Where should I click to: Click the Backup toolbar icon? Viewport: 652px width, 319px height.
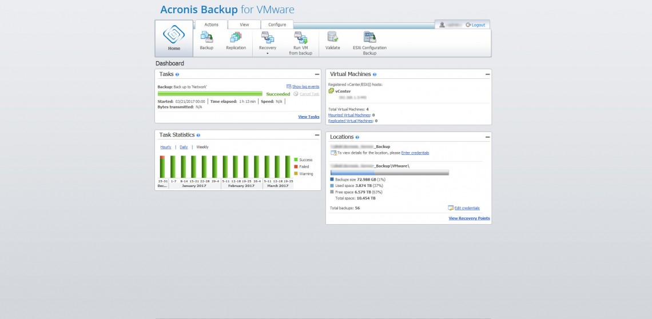(x=206, y=37)
